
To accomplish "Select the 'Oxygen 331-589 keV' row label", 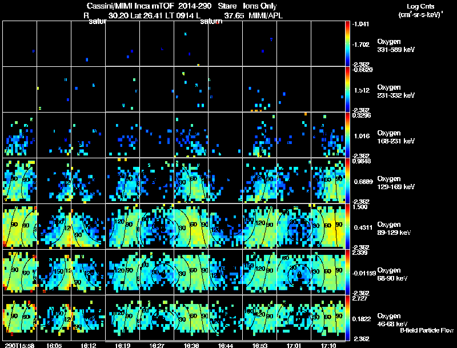I will (396, 46).
